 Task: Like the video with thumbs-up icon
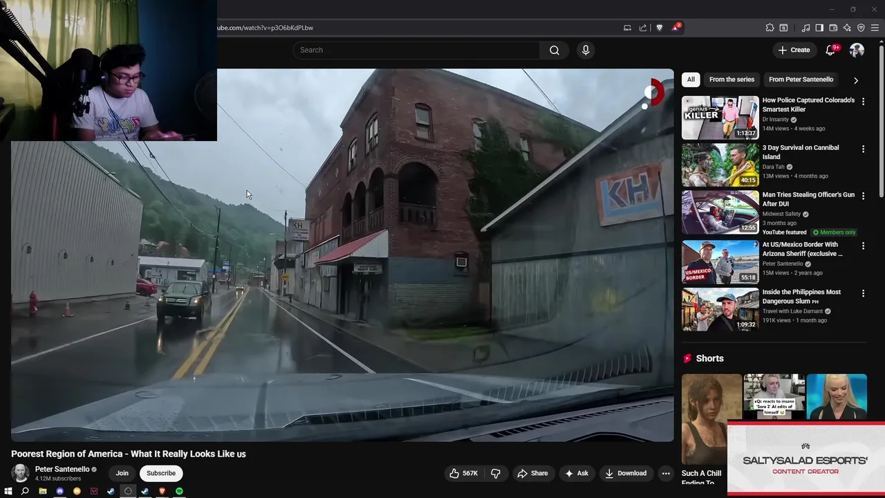(463, 473)
